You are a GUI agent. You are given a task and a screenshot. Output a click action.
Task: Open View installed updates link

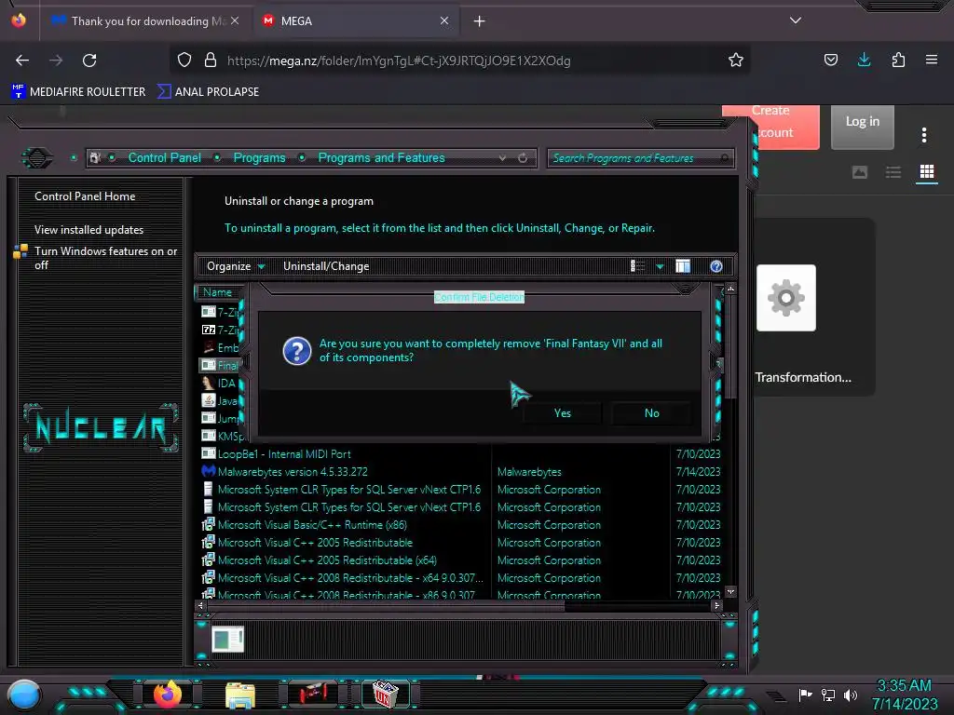point(89,230)
